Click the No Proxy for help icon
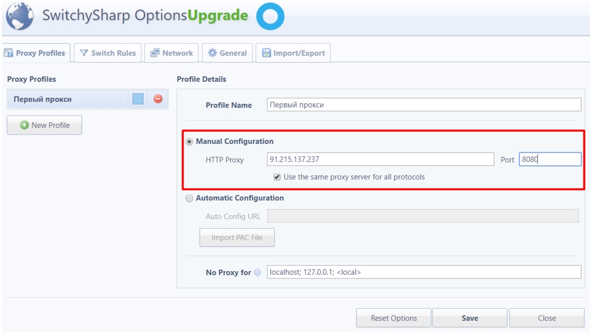This screenshot has height=332, width=590. pos(258,272)
